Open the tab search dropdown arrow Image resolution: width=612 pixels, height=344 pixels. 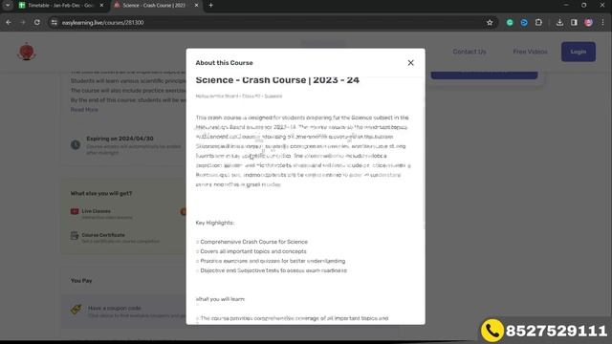7,6
